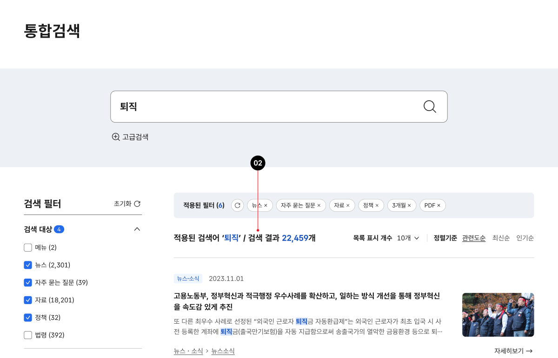Click the search field containing 퇴직
The height and width of the screenshot is (358, 558).
coord(279,106)
